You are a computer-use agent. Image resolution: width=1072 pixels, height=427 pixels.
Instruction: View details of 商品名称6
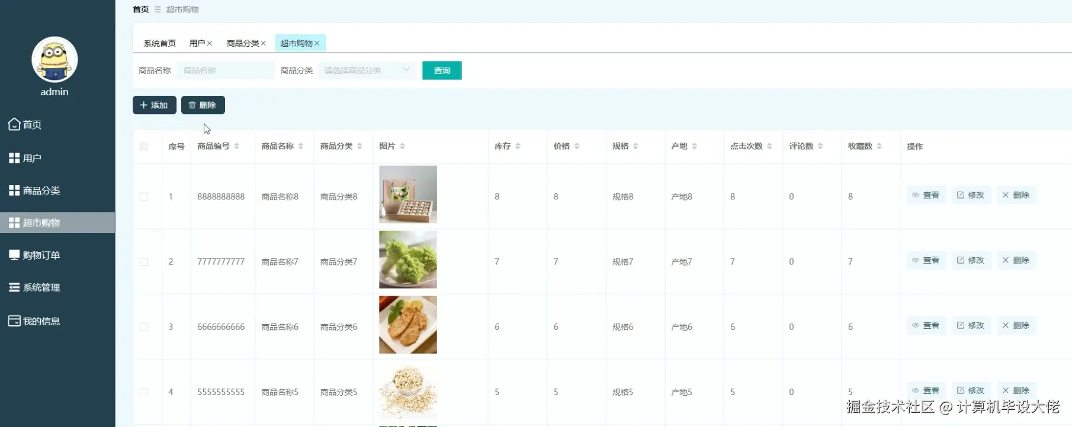926,325
